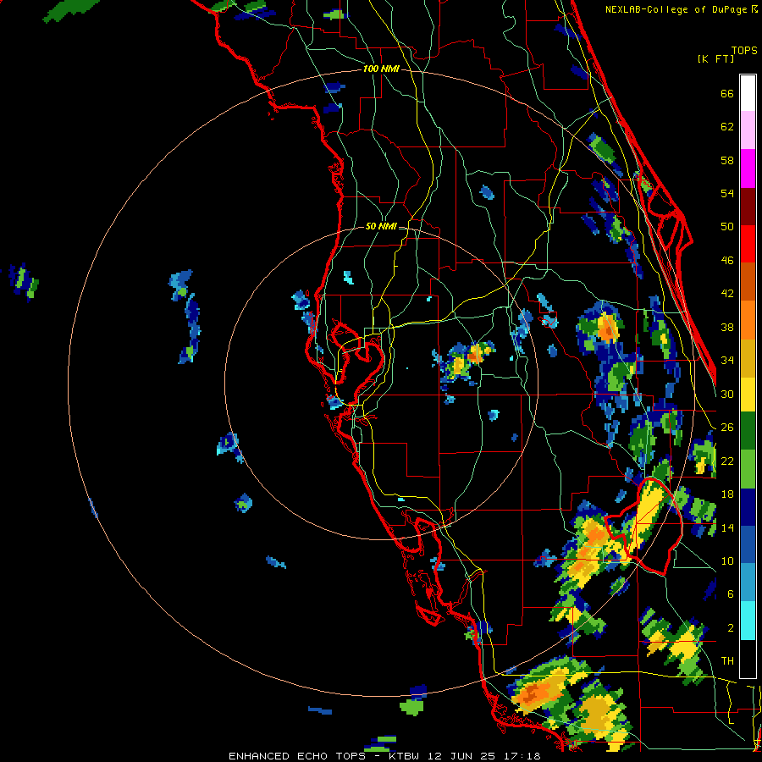Select the cyan legend swatch

(x=748, y=621)
